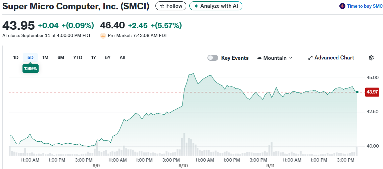Image resolution: width=383 pixels, height=169 pixels.
Task: Open chart settings gear icon
Action: (371, 58)
